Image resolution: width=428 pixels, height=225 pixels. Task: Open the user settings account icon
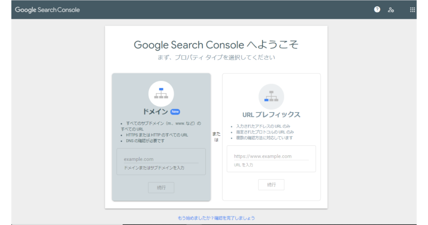[x=391, y=10]
